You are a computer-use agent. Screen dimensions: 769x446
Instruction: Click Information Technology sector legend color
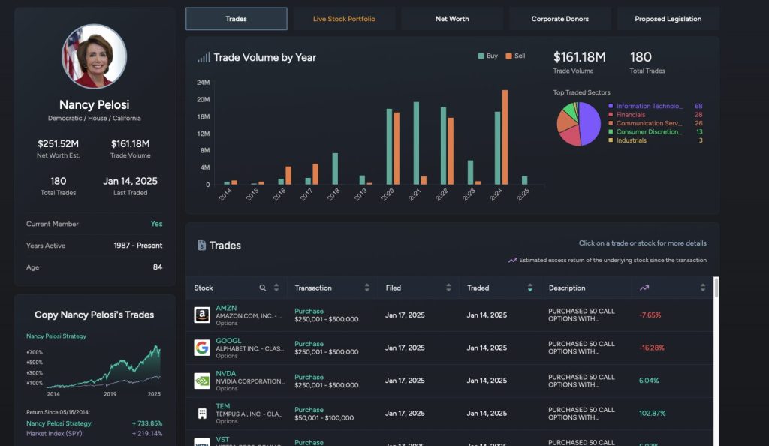611,106
